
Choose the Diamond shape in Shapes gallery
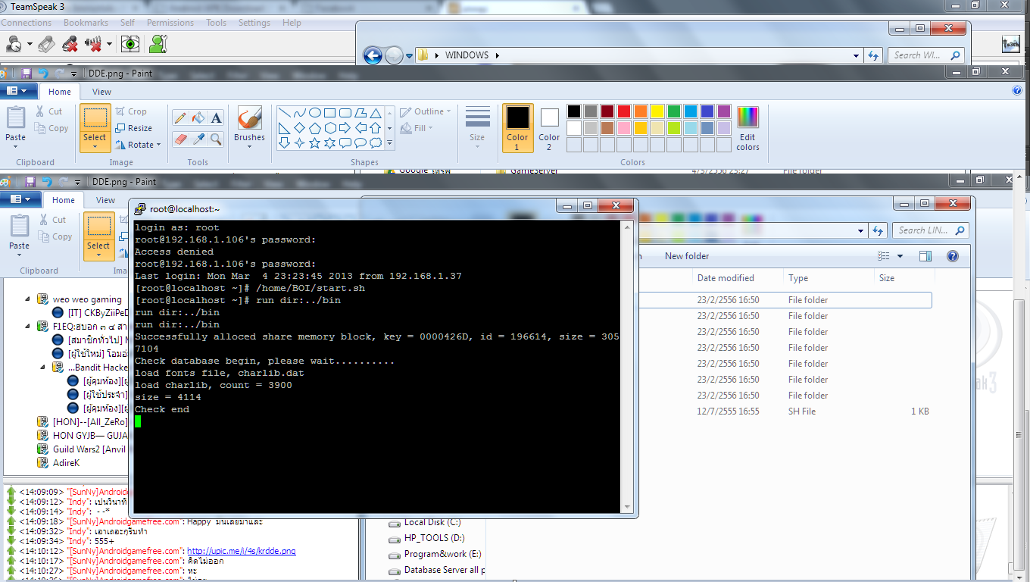[x=299, y=127]
